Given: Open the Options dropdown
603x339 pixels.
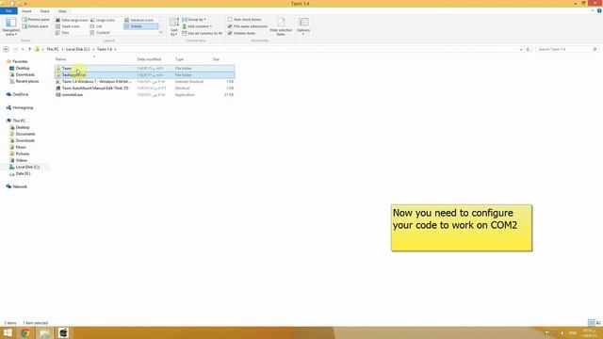Looking at the screenshot, I should 303,26.
